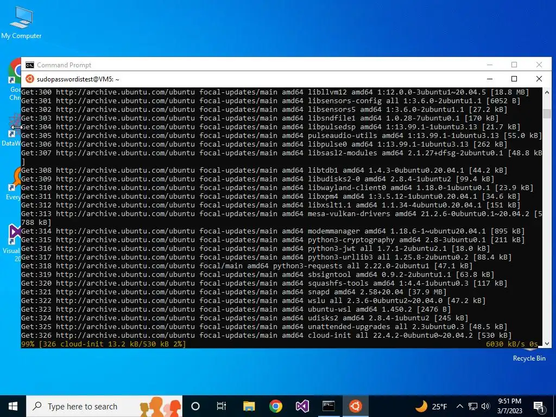Click the Get:326 cloud-init line
556x417 pixels.
(x=266, y=335)
